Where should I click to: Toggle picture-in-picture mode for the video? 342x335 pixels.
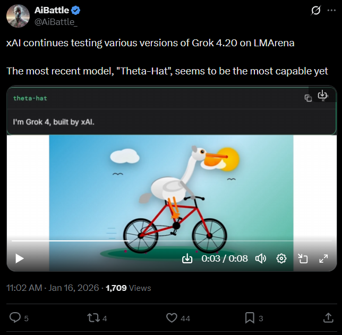point(303,258)
